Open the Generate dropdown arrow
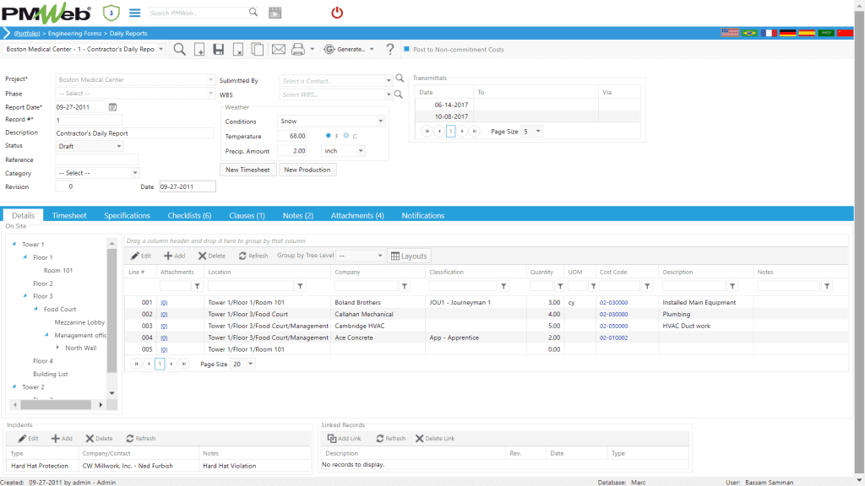Image resolution: width=865 pixels, height=486 pixels. 372,49
